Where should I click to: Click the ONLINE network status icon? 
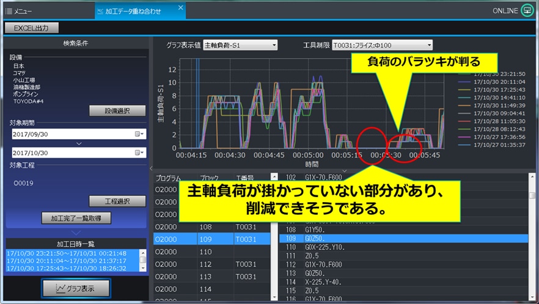point(526,10)
